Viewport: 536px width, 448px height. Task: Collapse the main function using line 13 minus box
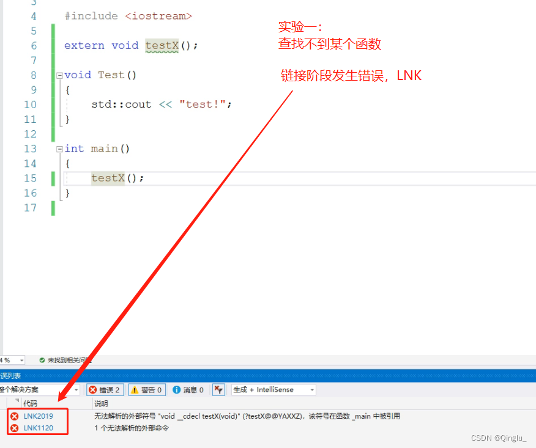(x=58, y=149)
